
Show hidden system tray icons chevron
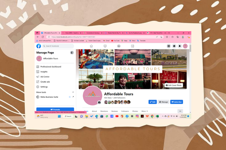(x=163, y=116)
